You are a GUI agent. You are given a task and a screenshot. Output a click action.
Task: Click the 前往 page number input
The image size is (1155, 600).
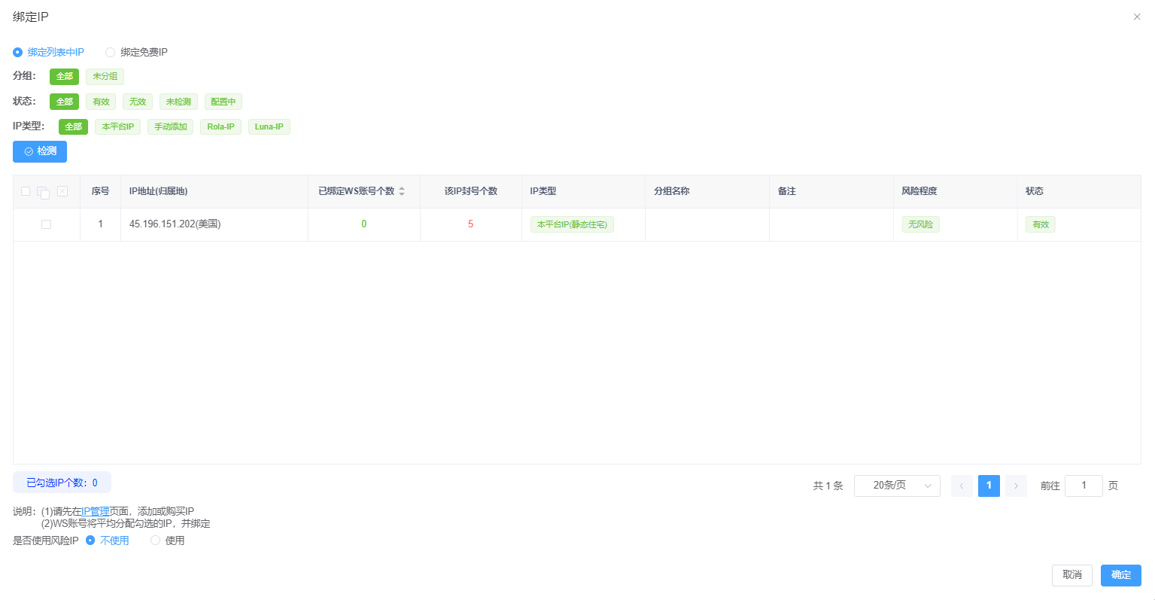click(1084, 486)
